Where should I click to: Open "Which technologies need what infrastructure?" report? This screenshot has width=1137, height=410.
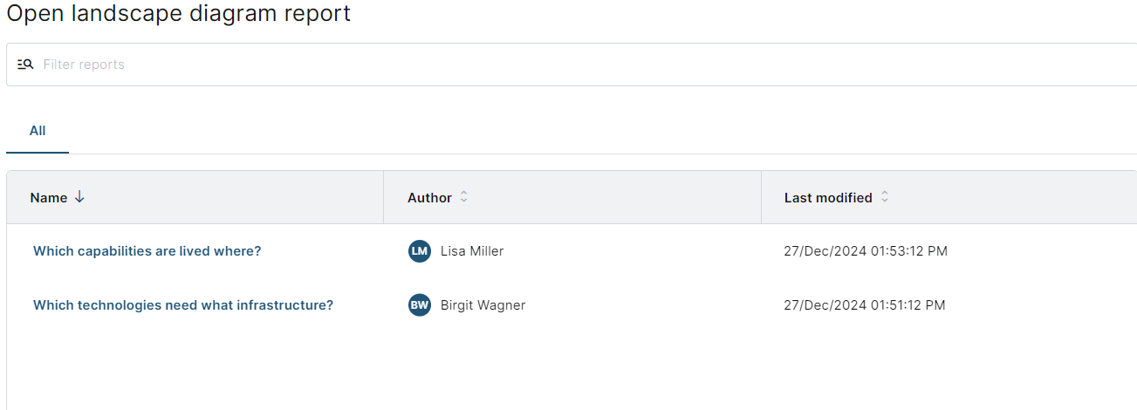(183, 305)
